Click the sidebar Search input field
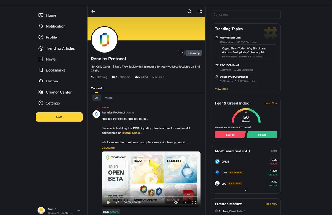The image size is (332, 215). [246, 15]
